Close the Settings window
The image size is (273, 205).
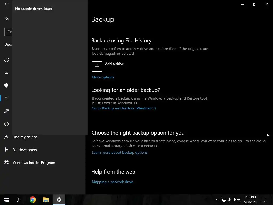(267, 4)
